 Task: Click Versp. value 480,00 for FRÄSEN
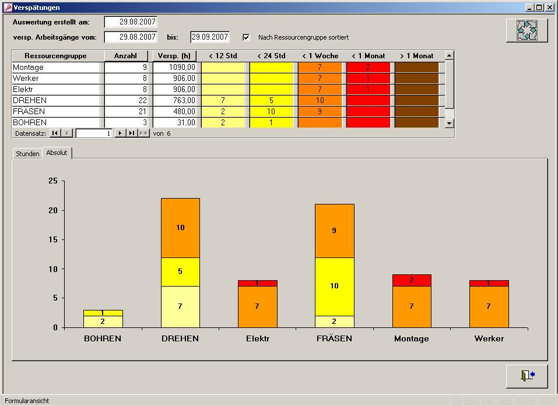point(174,111)
